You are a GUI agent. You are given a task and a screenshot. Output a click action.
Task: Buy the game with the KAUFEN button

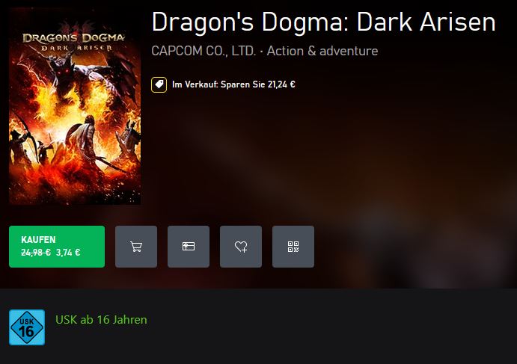point(57,247)
